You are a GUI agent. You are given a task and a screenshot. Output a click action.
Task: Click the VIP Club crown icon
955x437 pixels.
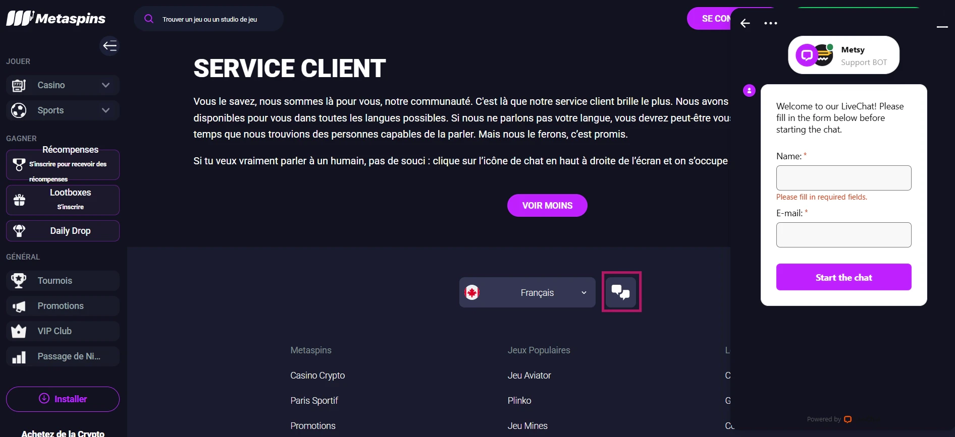coord(19,331)
